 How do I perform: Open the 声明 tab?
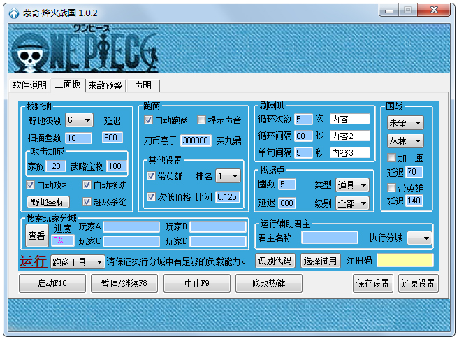click(143, 85)
